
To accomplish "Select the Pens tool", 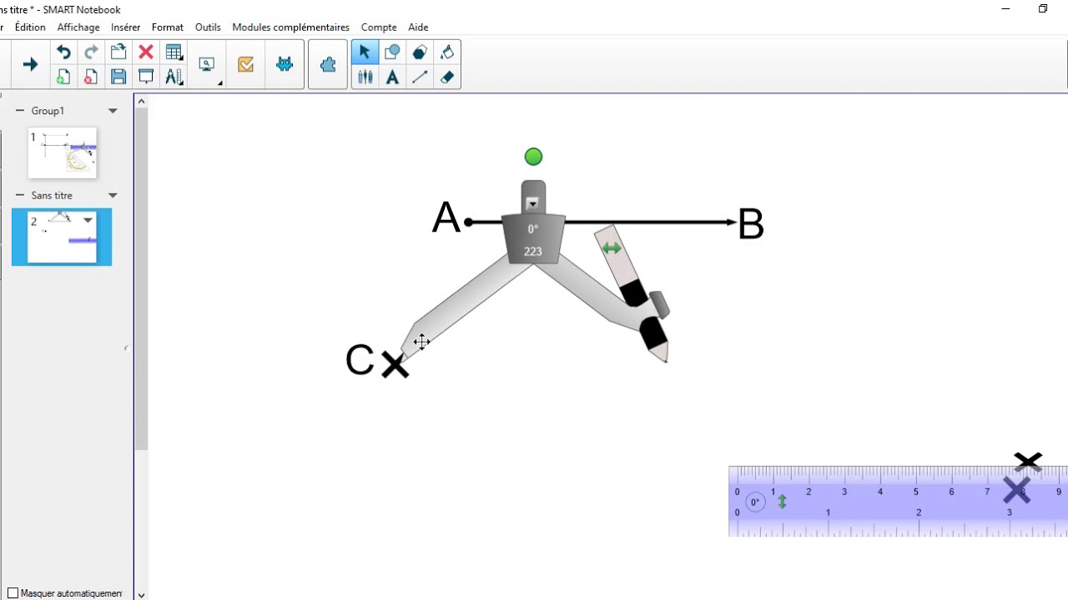I will point(365,77).
